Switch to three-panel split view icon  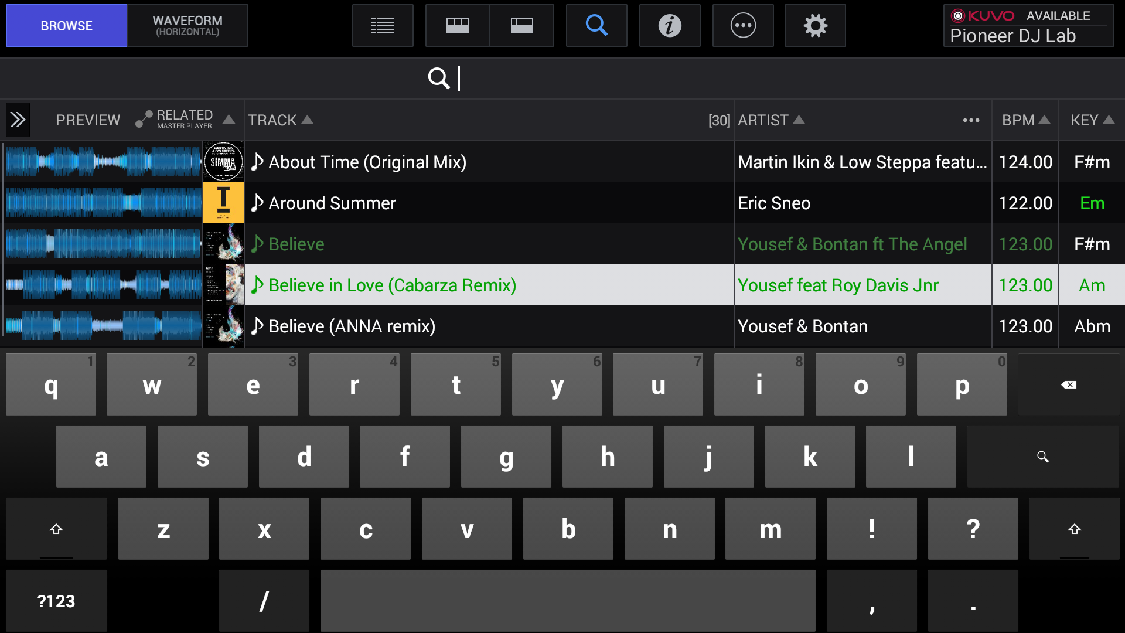[458, 26]
